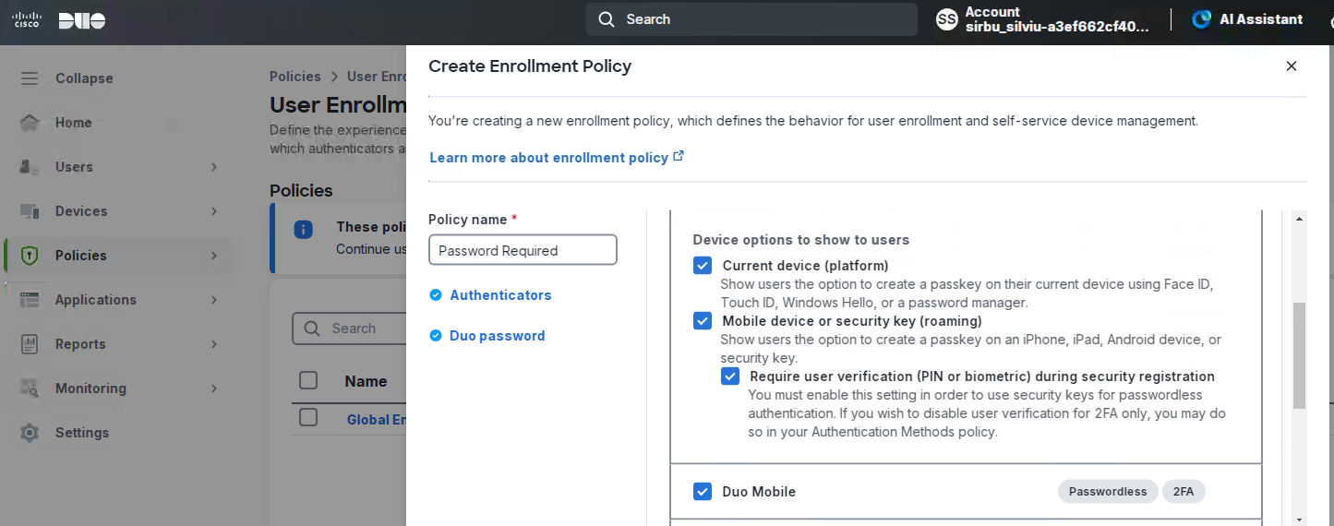The width and height of the screenshot is (1334, 526).
Task: Click the Collapse hamburger icon
Action: (30, 78)
